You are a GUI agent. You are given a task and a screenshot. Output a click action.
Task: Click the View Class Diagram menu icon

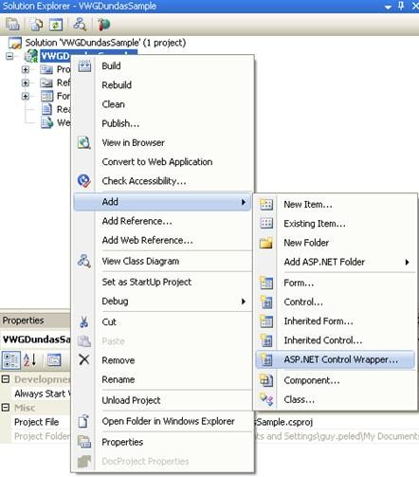point(84,261)
